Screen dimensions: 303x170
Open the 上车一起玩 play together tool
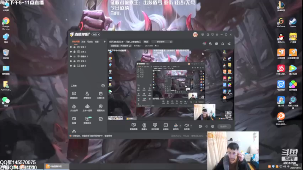click(x=87, y=108)
